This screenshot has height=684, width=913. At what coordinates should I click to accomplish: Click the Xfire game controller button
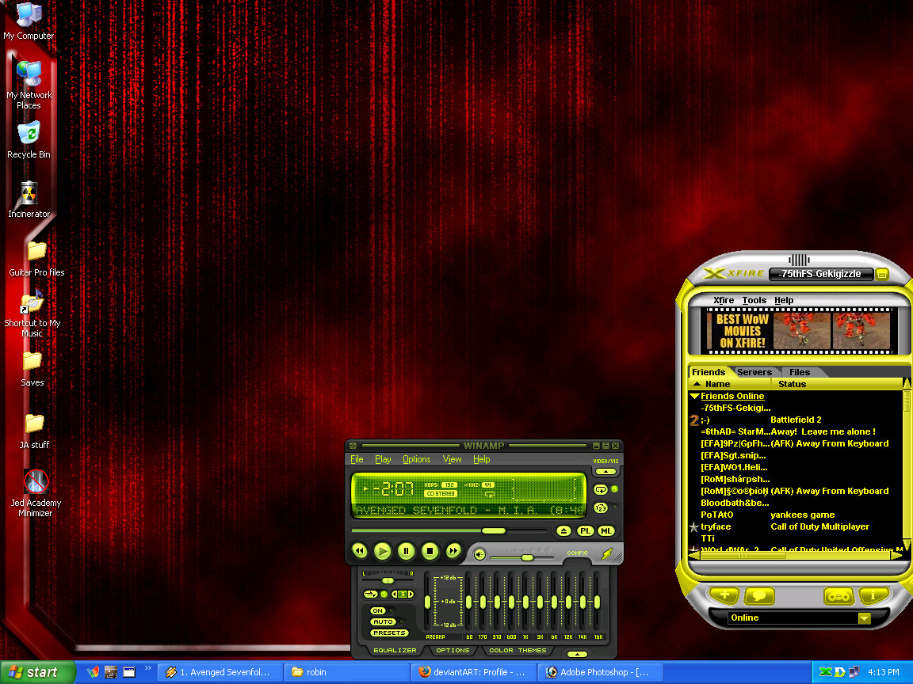point(839,595)
